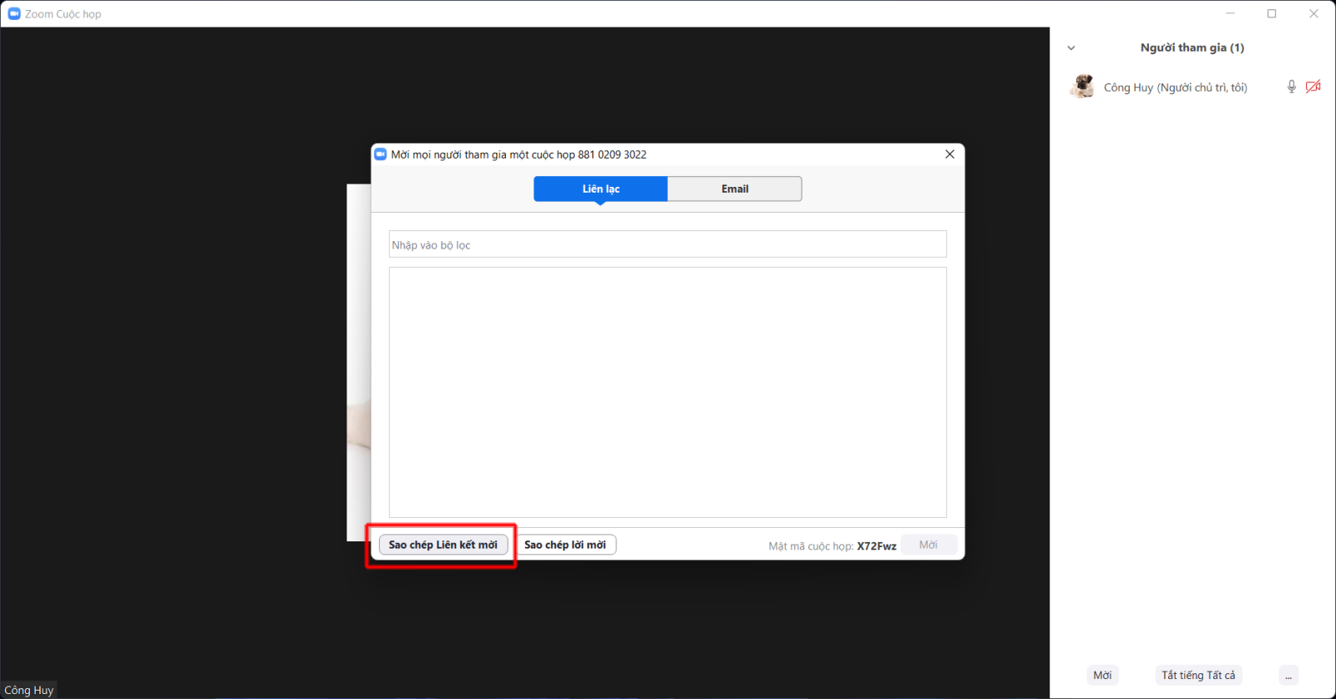The width and height of the screenshot is (1336, 699).
Task: Click Công Huy's avatar in participants list
Action: point(1083,87)
